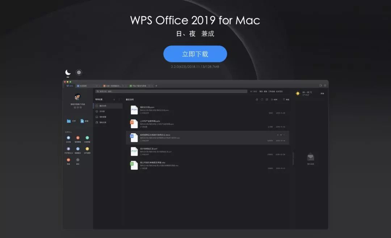The width and height of the screenshot is (391, 238).
Task: Click the user name text under avatar
Action: click(x=78, y=104)
